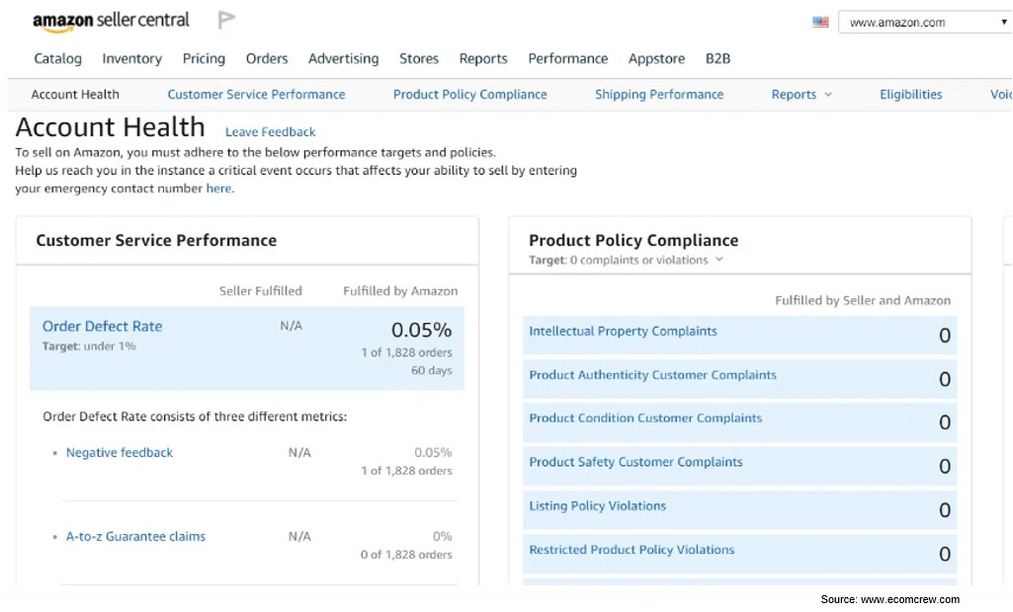Screen dimensions: 1013x612
Task: Click the Product Policy Compliance card heading
Action: [x=633, y=240]
